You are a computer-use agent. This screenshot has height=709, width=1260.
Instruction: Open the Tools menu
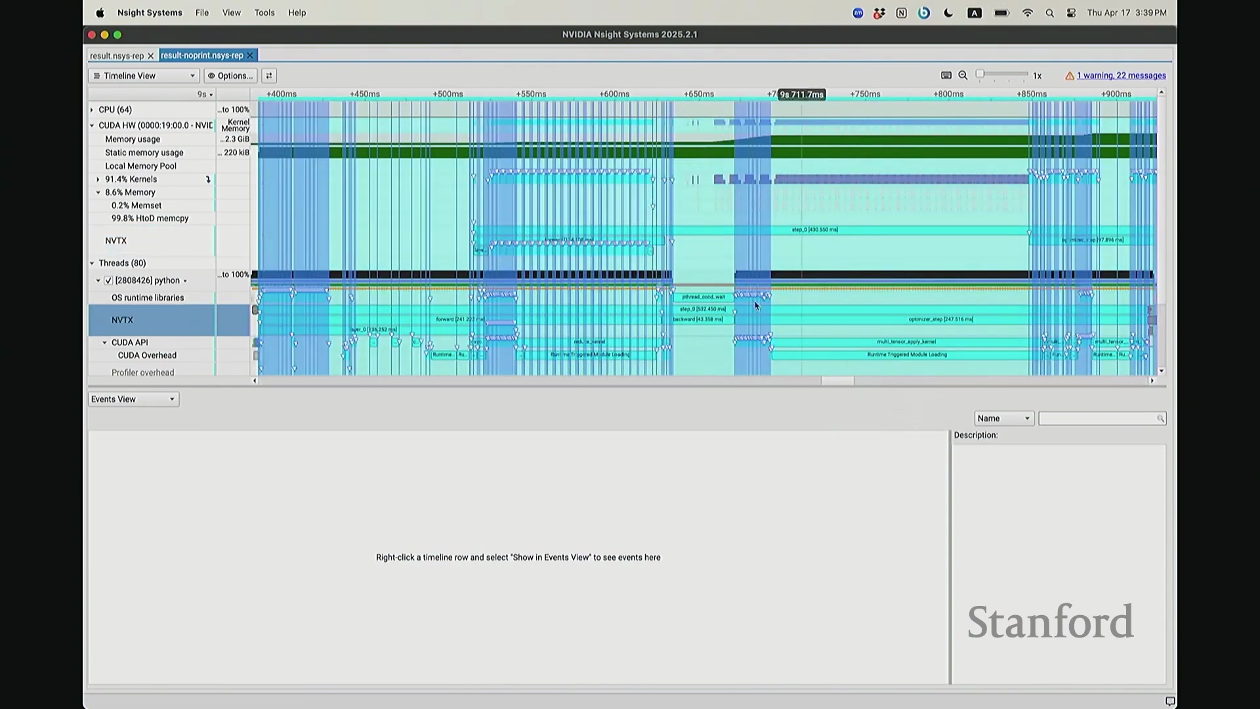tap(264, 13)
